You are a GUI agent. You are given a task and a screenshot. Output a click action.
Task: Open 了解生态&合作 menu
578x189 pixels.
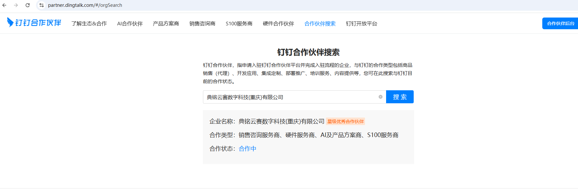(x=89, y=23)
